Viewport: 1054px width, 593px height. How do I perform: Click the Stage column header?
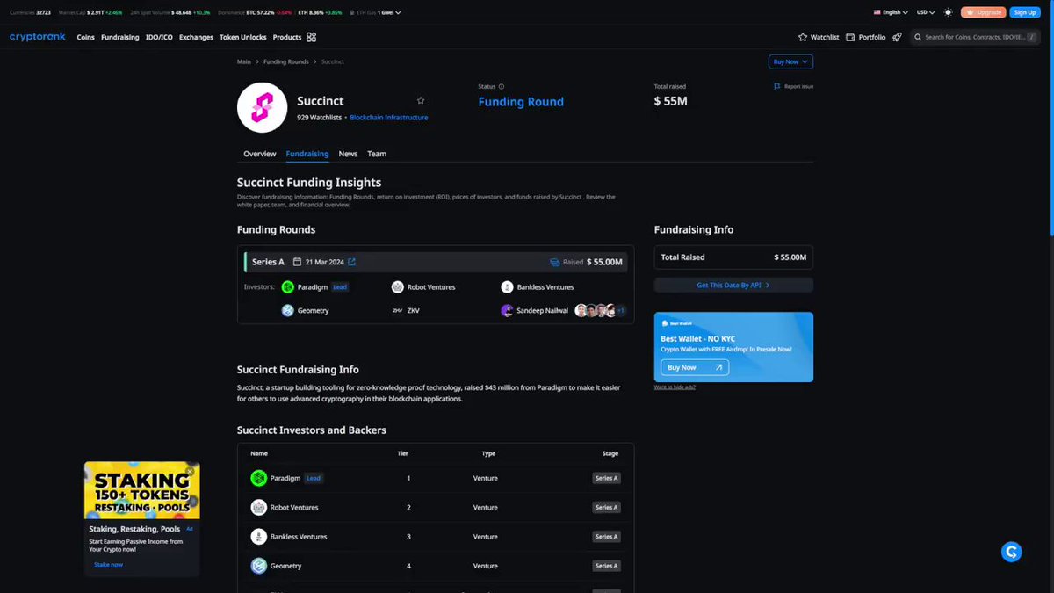[610, 453]
